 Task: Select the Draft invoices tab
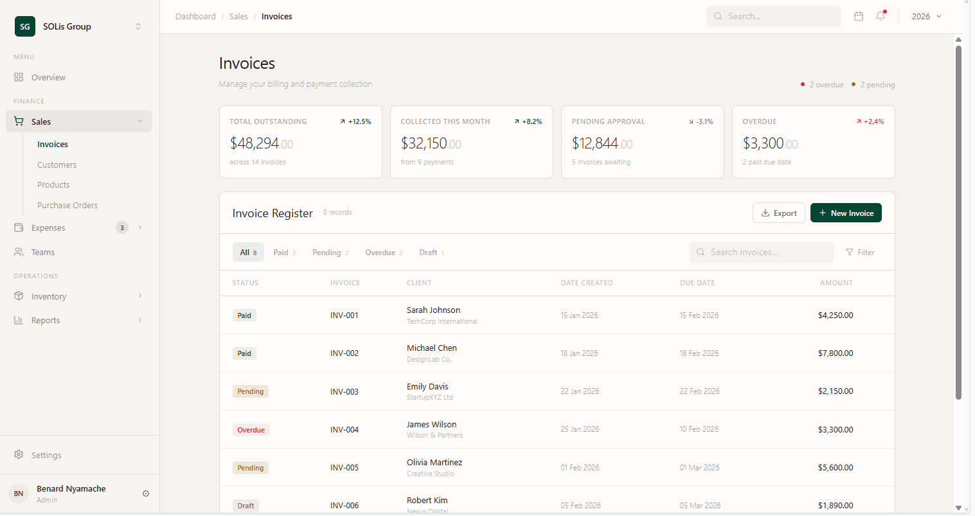click(431, 252)
